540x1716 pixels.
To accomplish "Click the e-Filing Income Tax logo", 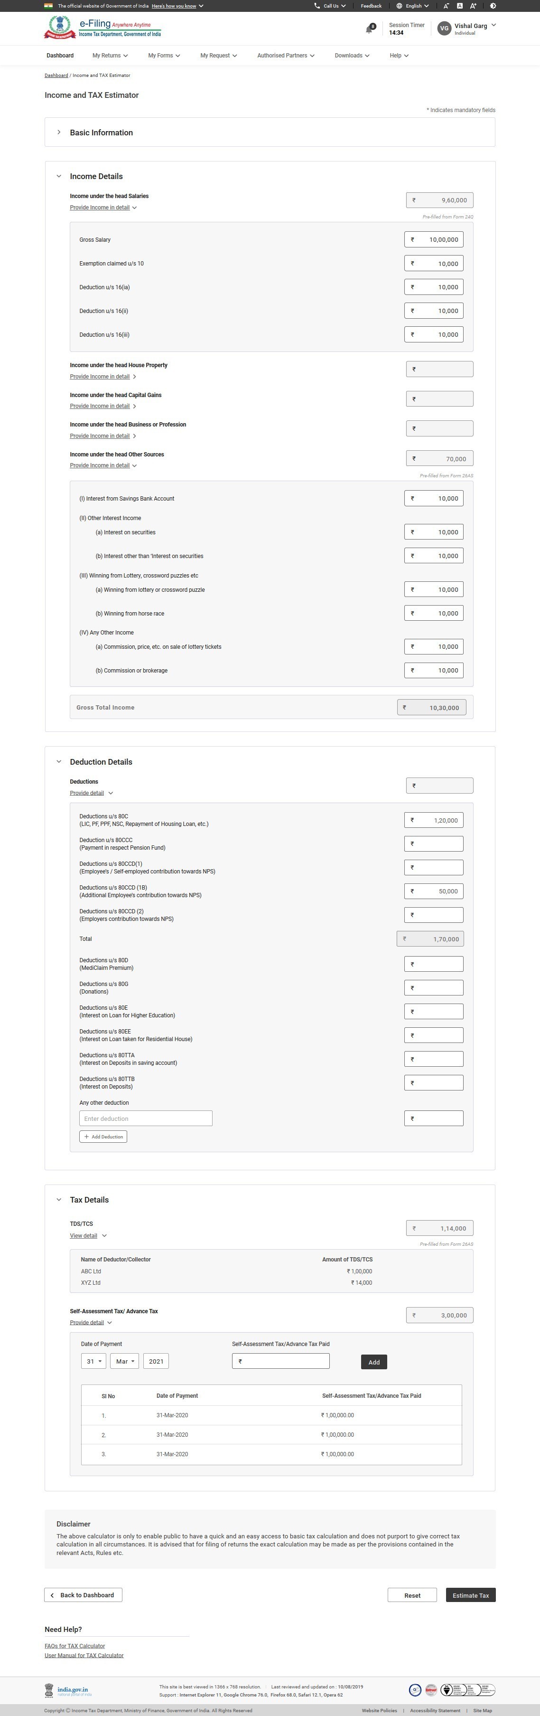I will coord(103,28).
